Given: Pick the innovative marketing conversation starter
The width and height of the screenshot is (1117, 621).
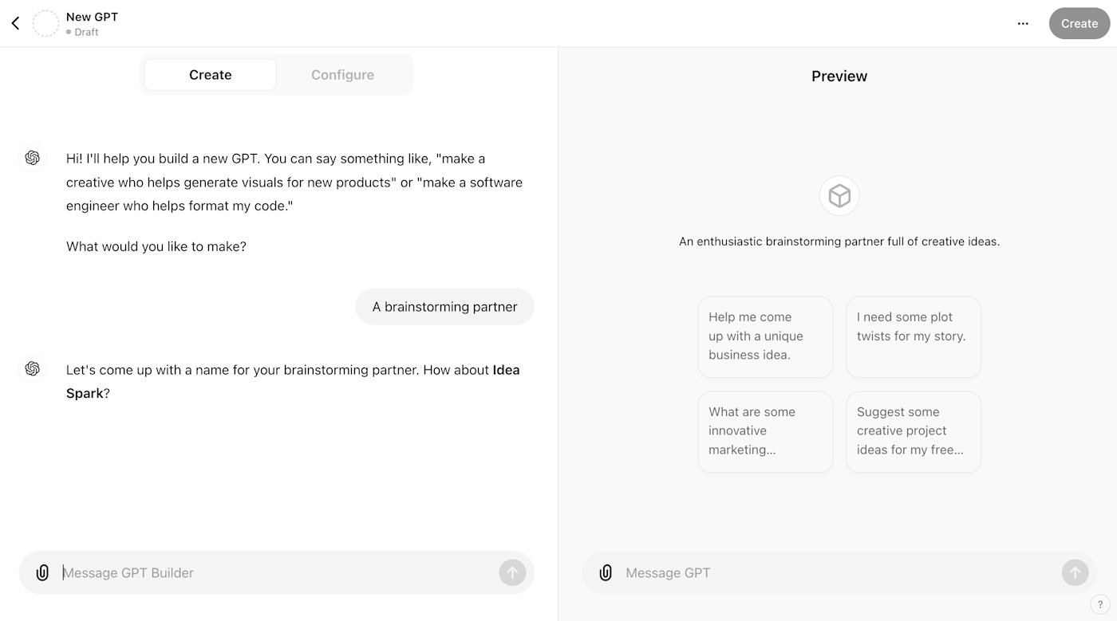Looking at the screenshot, I should tap(765, 431).
